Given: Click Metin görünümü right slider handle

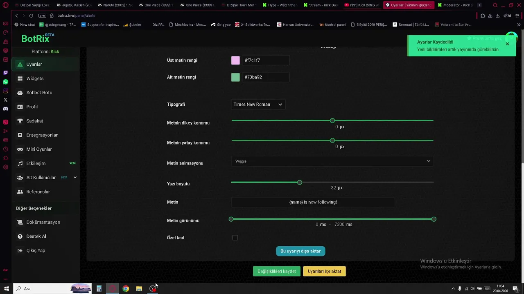Looking at the screenshot, I should click(x=434, y=219).
